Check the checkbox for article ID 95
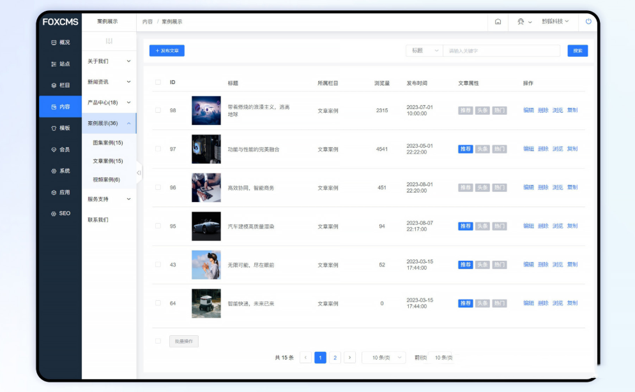 click(158, 226)
